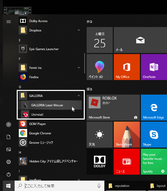Image resolution: width=167 pixels, height=191 pixels.
Task: Click the Dropbox folder entry
Action: pyautogui.click(x=50, y=30)
